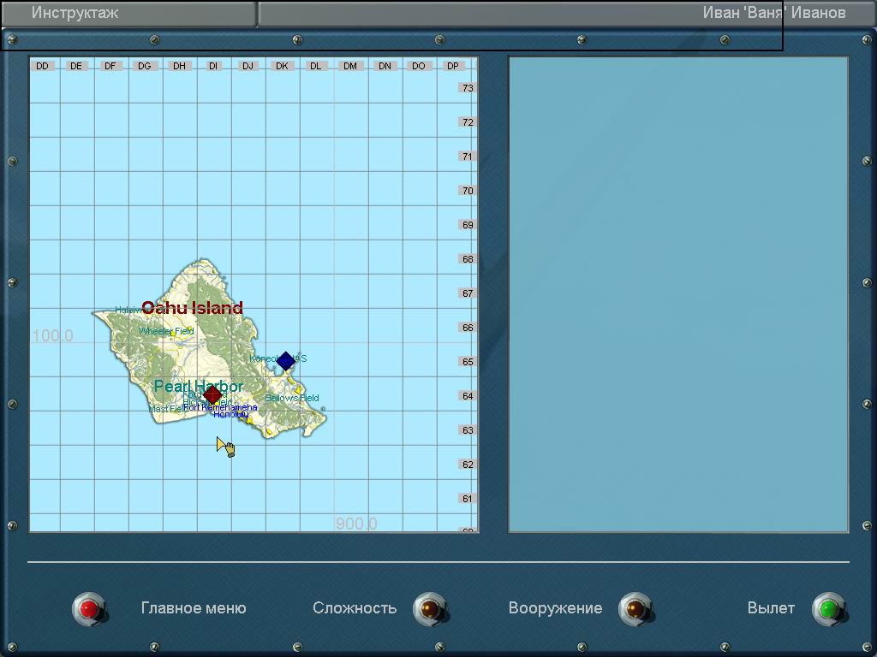Screen dimensions: 877x657
Task: Click the Oahu Island label on map
Action: pyautogui.click(x=192, y=308)
